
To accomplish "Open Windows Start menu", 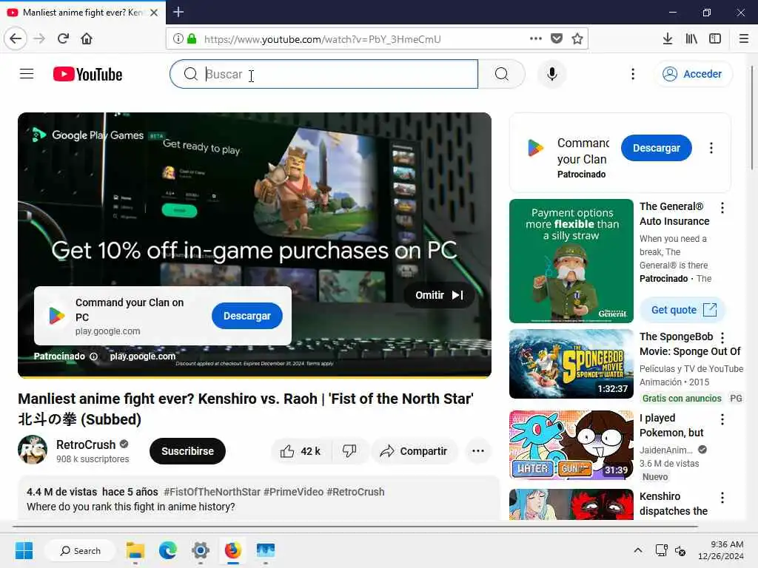I will pyautogui.click(x=24, y=550).
